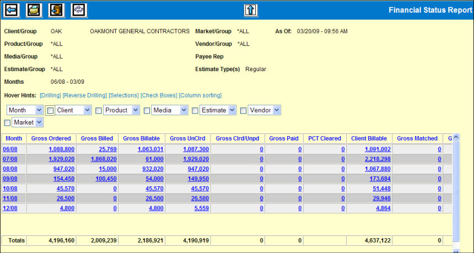Sort by Gross Billable column header

pyautogui.click(x=142, y=138)
